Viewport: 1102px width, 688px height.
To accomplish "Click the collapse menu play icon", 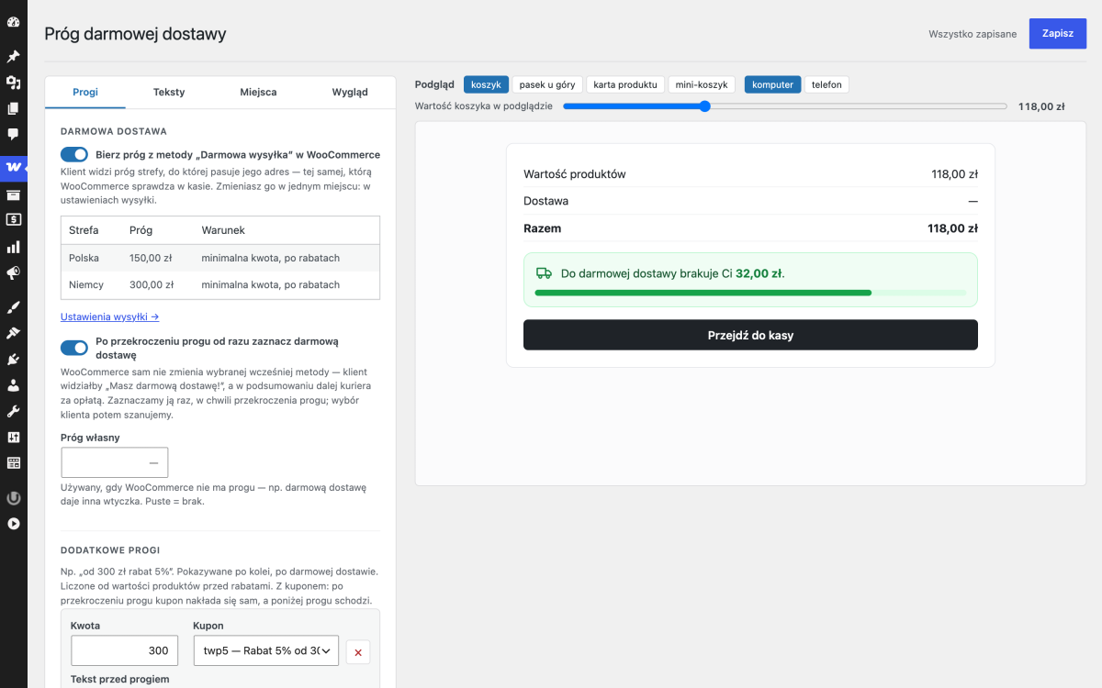I will [x=13, y=524].
